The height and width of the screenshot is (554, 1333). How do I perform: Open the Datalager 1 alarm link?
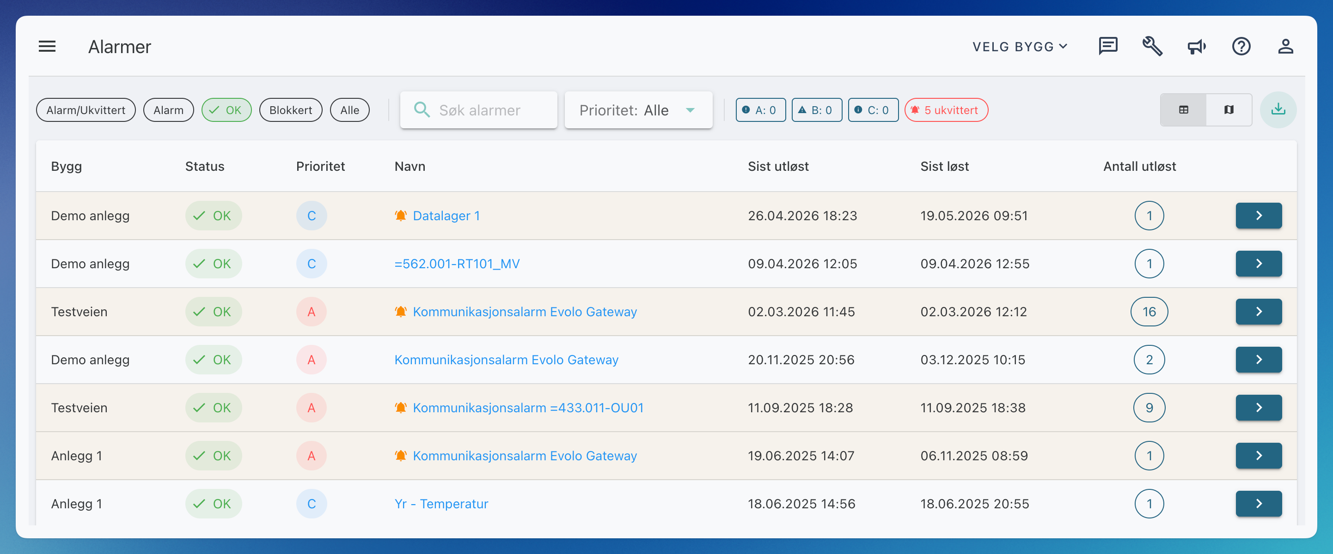(x=446, y=216)
